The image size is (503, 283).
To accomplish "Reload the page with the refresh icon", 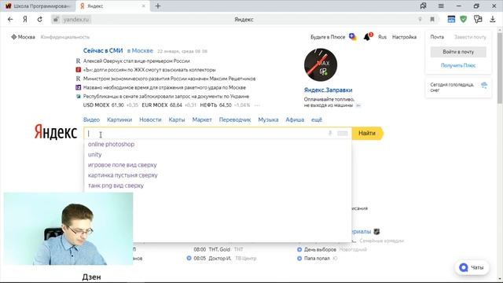I will pos(40,19).
